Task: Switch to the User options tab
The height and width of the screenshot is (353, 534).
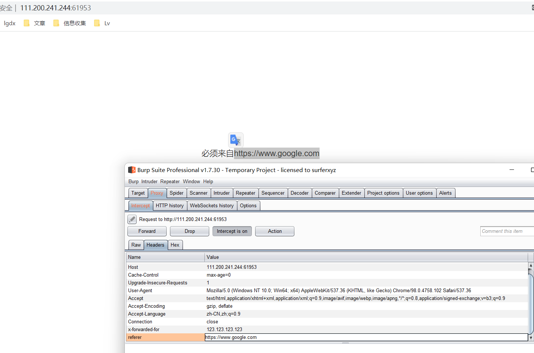Action: coord(419,193)
